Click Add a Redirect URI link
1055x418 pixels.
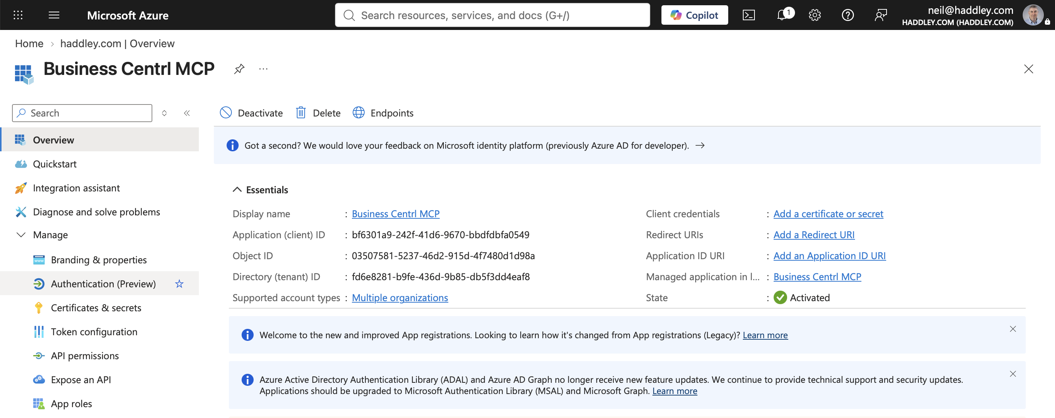814,235
